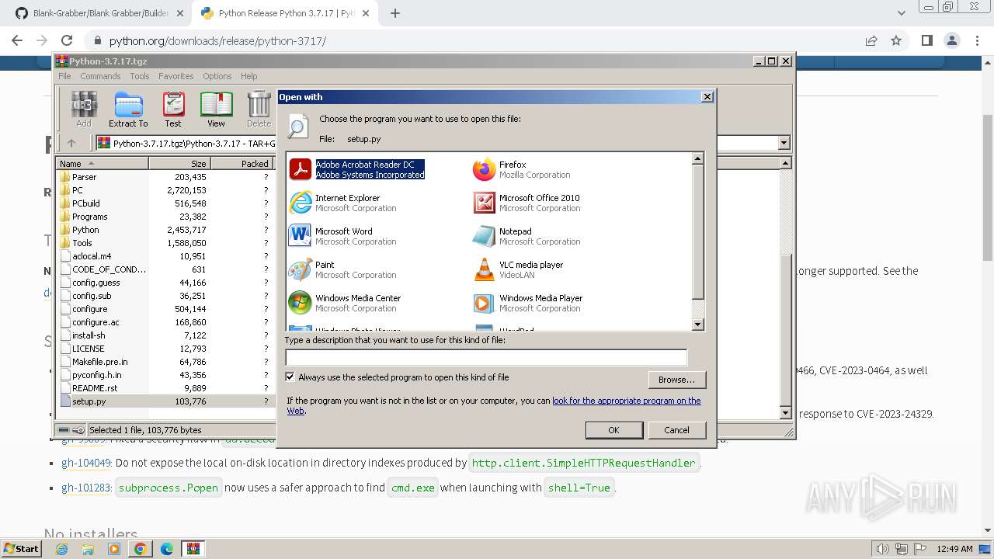The height and width of the screenshot is (559, 994).
Task: Sort file list by Size column
Action: [179, 163]
